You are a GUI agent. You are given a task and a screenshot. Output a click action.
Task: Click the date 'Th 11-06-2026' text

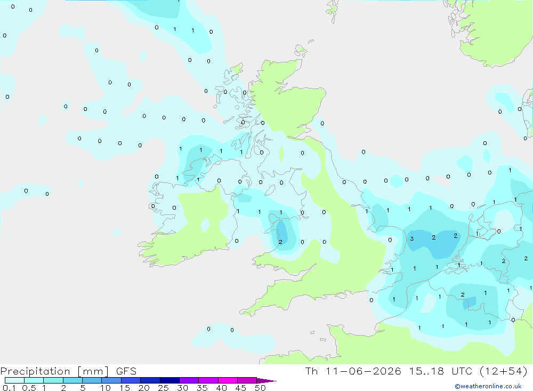(x=353, y=371)
